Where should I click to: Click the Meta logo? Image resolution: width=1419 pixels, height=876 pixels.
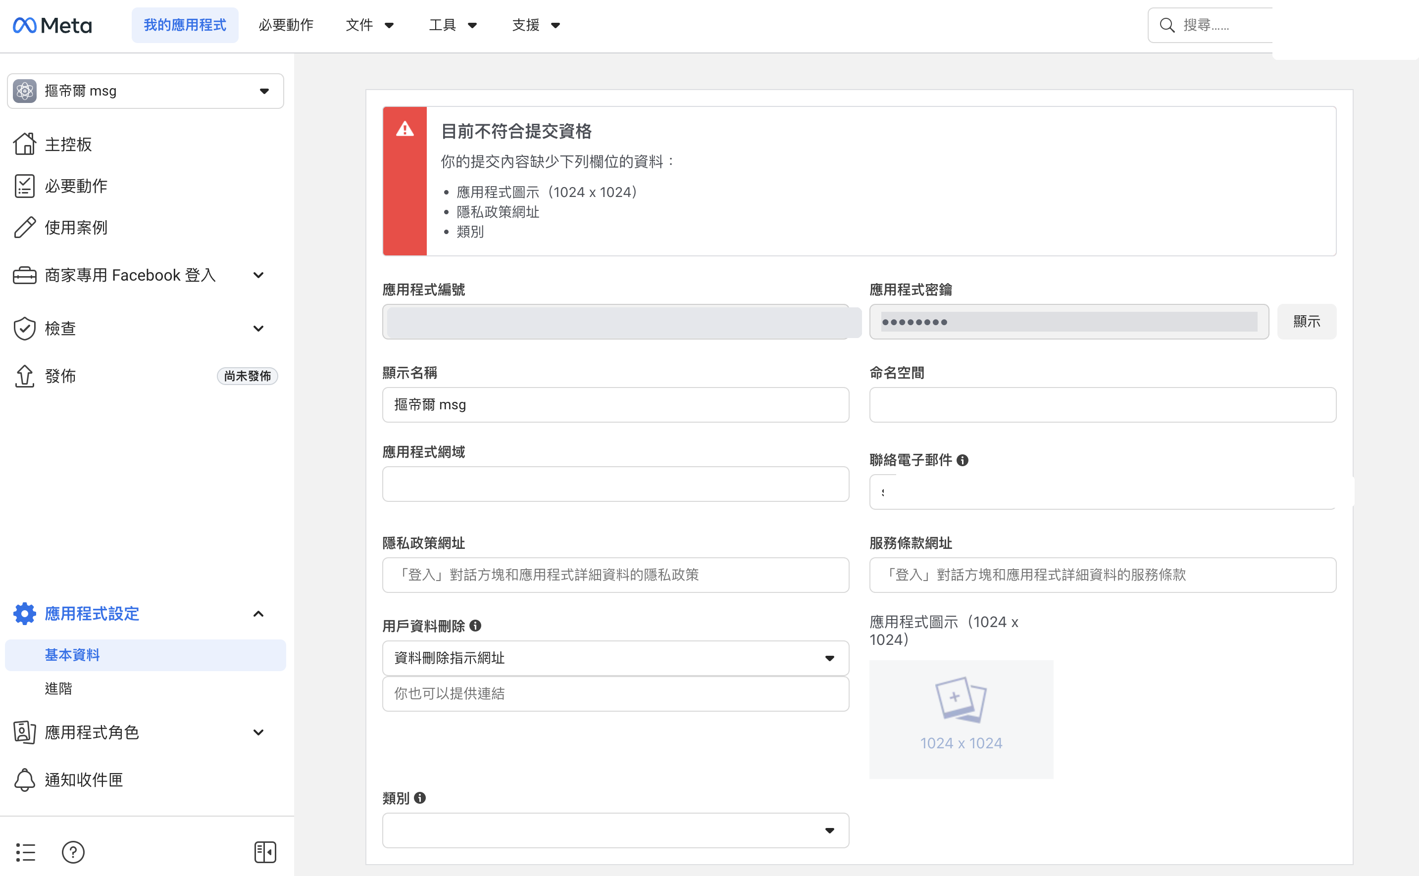coord(52,25)
